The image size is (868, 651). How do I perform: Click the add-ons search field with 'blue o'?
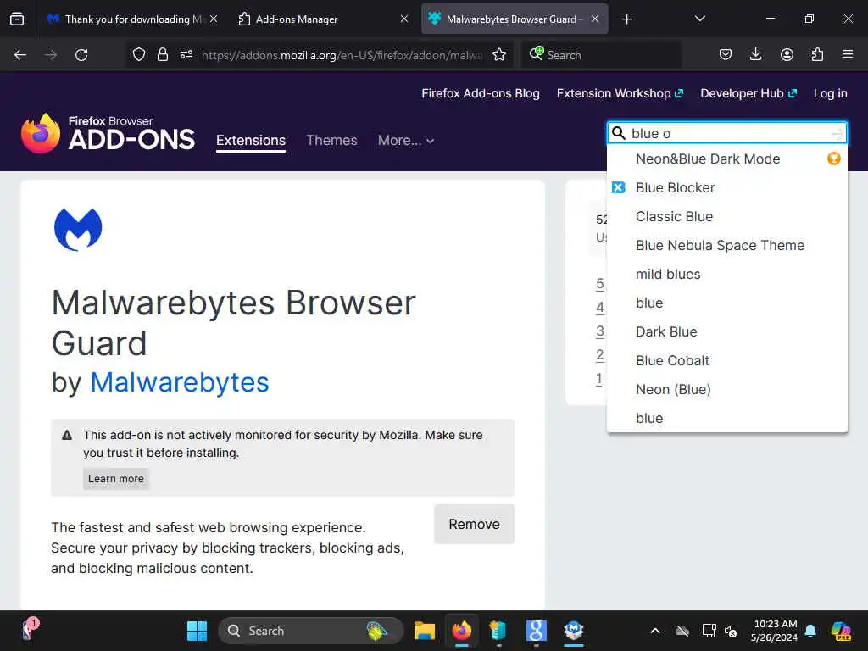(727, 133)
